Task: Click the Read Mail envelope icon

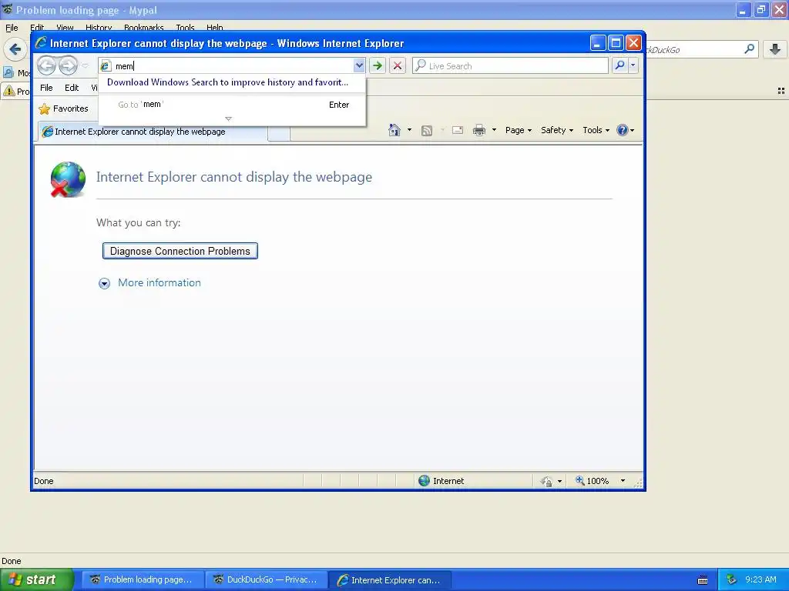Action: point(458,130)
